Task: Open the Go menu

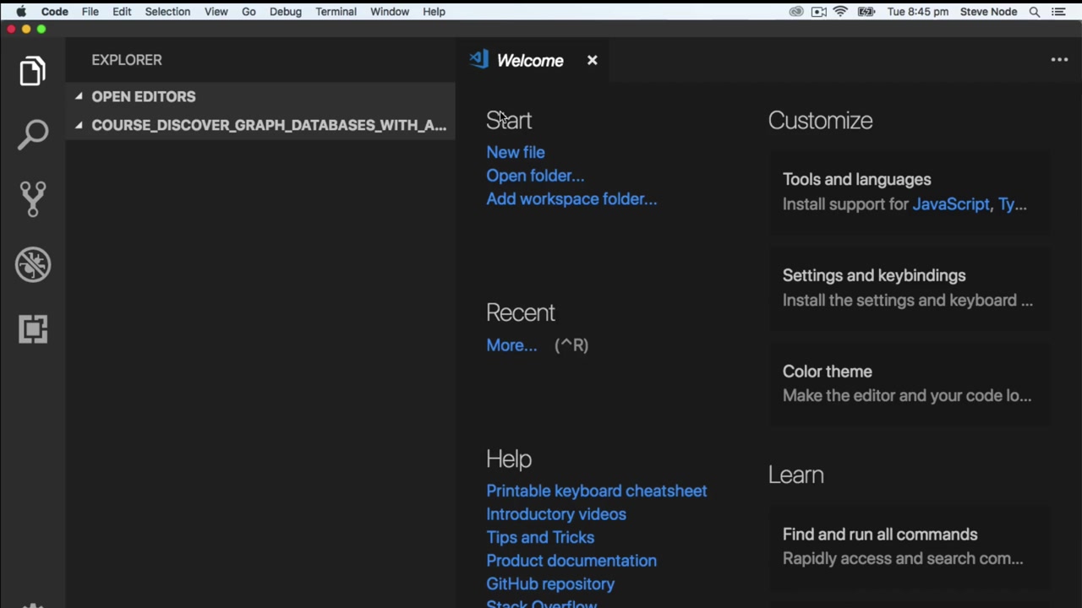Action: pyautogui.click(x=249, y=12)
